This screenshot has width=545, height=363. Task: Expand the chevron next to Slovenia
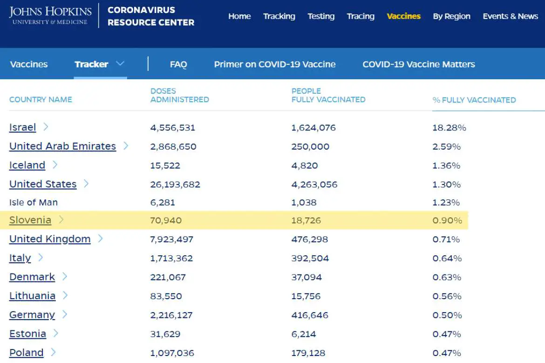pos(61,219)
